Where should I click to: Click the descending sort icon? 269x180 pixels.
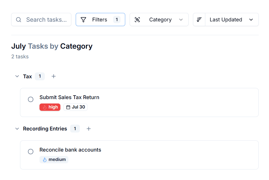click(x=199, y=19)
